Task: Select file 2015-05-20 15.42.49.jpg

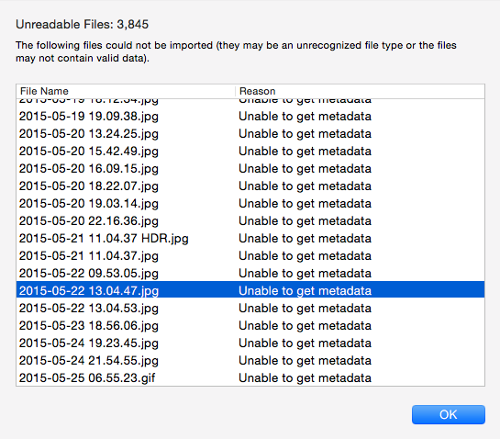Action: coord(250,151)
